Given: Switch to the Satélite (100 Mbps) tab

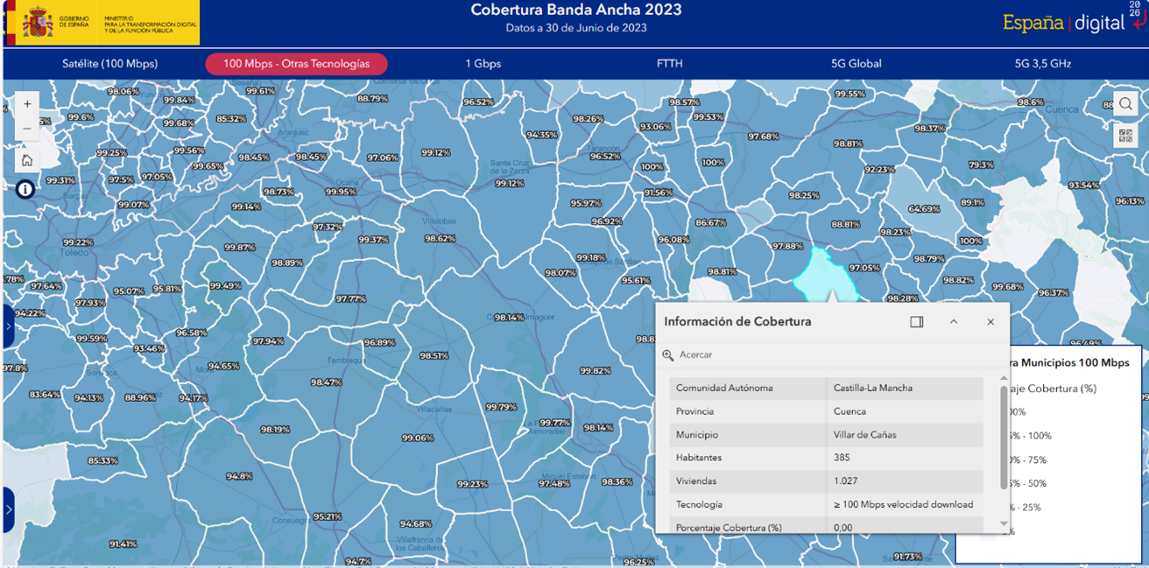Looking at the screenshot, I should (110, 64).
